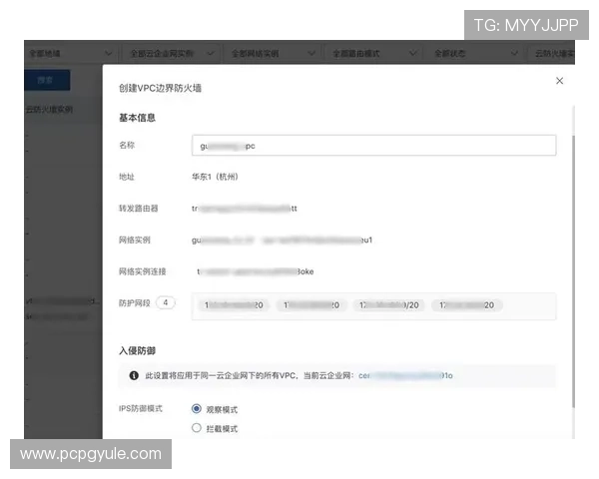Click the info icon in 入侵防御 notice
This screenshot has height=479, width=599.
pos(134,375)
